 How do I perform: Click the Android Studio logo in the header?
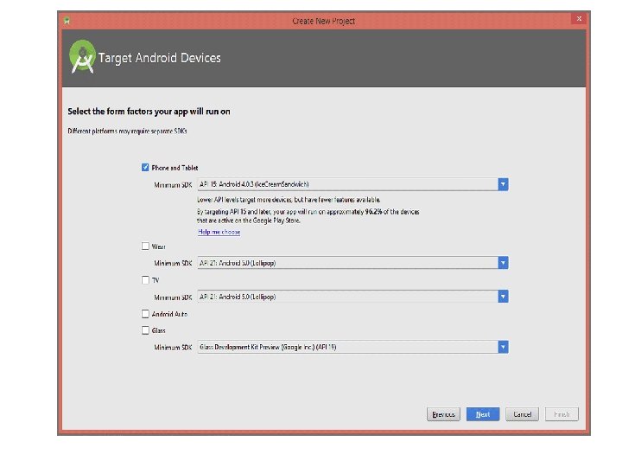83,57
